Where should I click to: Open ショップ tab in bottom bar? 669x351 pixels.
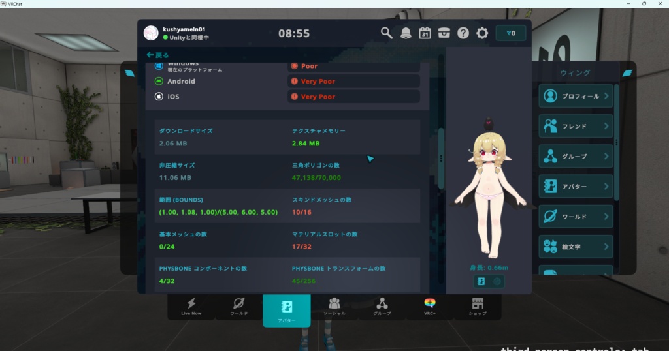pos(478,307)
